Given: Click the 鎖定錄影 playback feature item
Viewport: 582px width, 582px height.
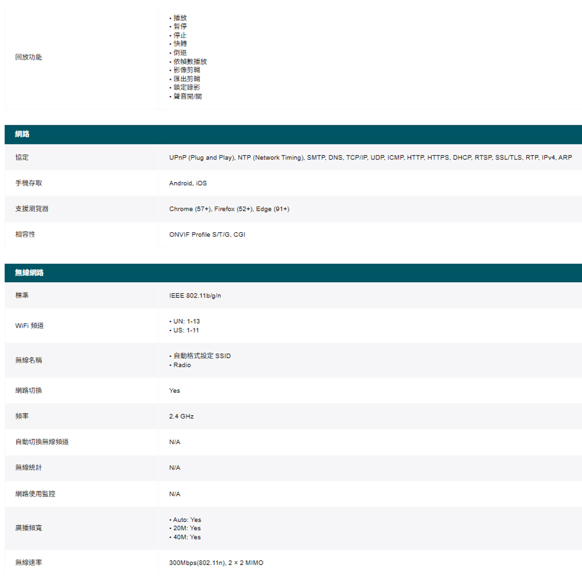Looking at the screenshot, I should 186,87.
